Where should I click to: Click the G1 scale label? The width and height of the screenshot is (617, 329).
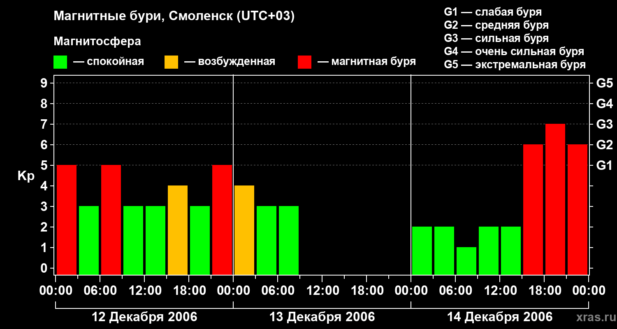click(x=604, y=165)
